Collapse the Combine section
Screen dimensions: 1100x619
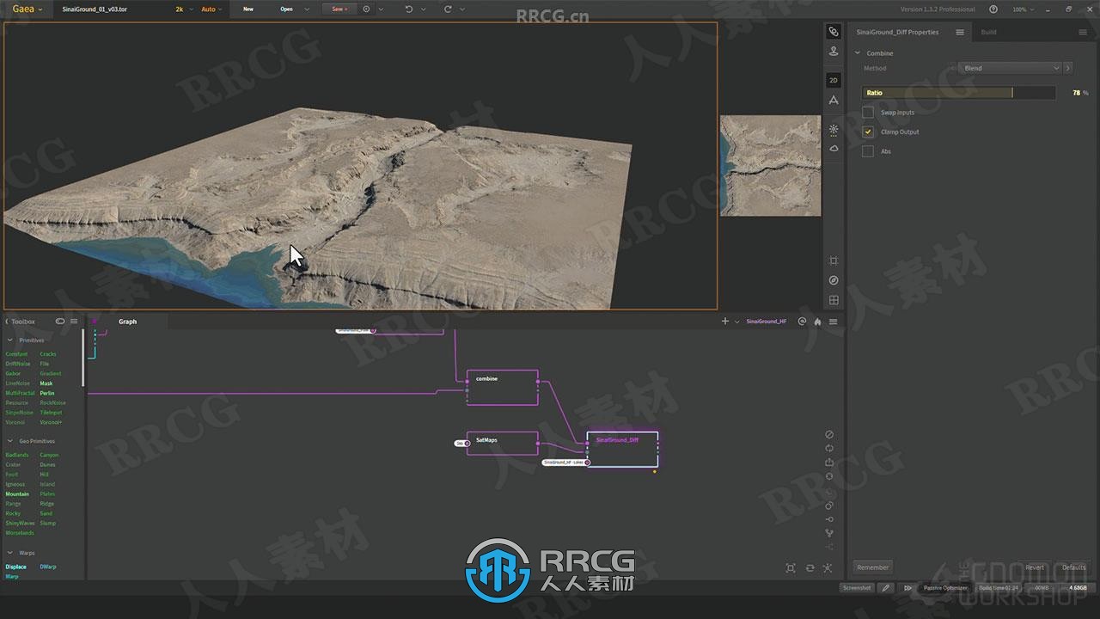(x=858, y=53)
